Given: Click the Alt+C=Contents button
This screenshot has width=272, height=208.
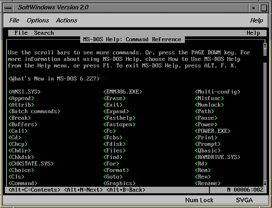Looking at the screenshot, I should (34, 190).
